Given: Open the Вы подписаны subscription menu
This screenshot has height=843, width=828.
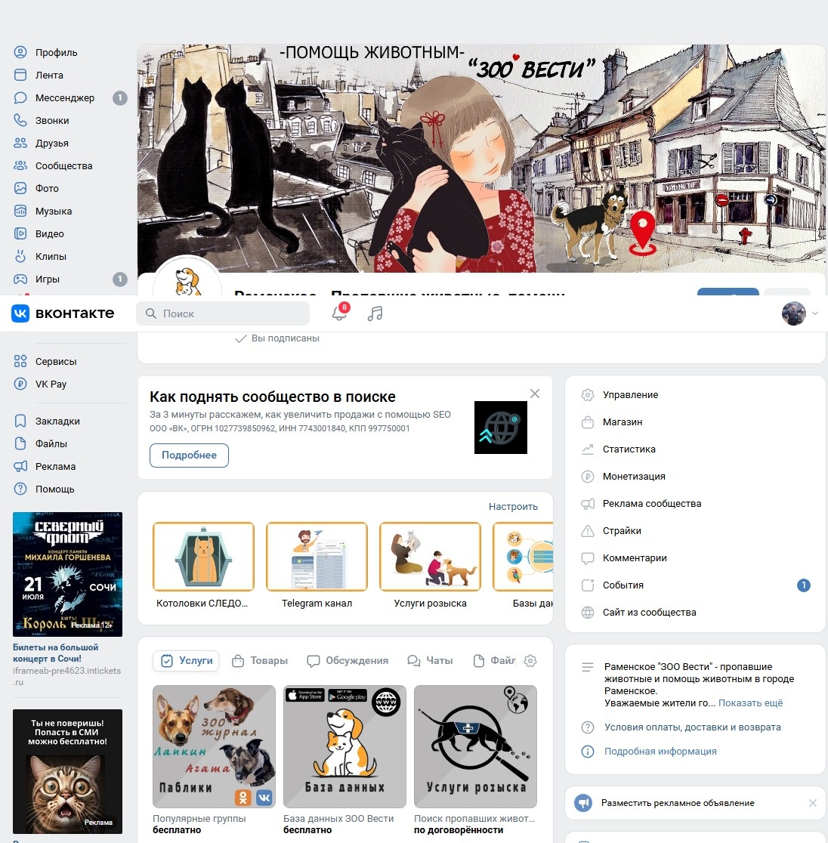Looking at the screenshot, I should pos(277,338).
